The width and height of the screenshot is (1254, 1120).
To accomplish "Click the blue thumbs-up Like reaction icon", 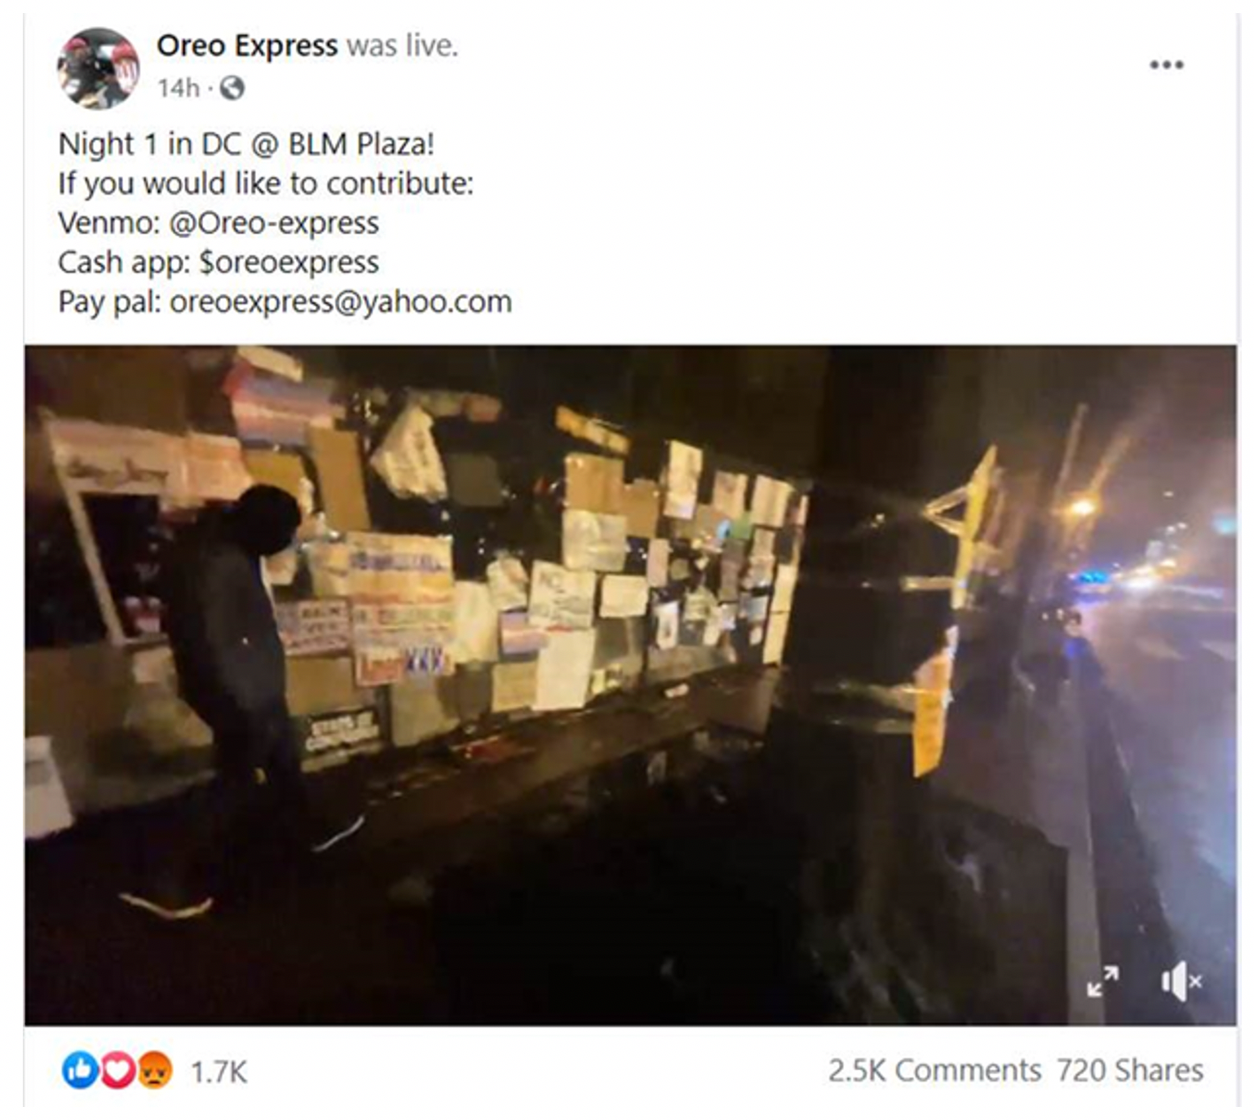I will click(x=80, y=1070).
